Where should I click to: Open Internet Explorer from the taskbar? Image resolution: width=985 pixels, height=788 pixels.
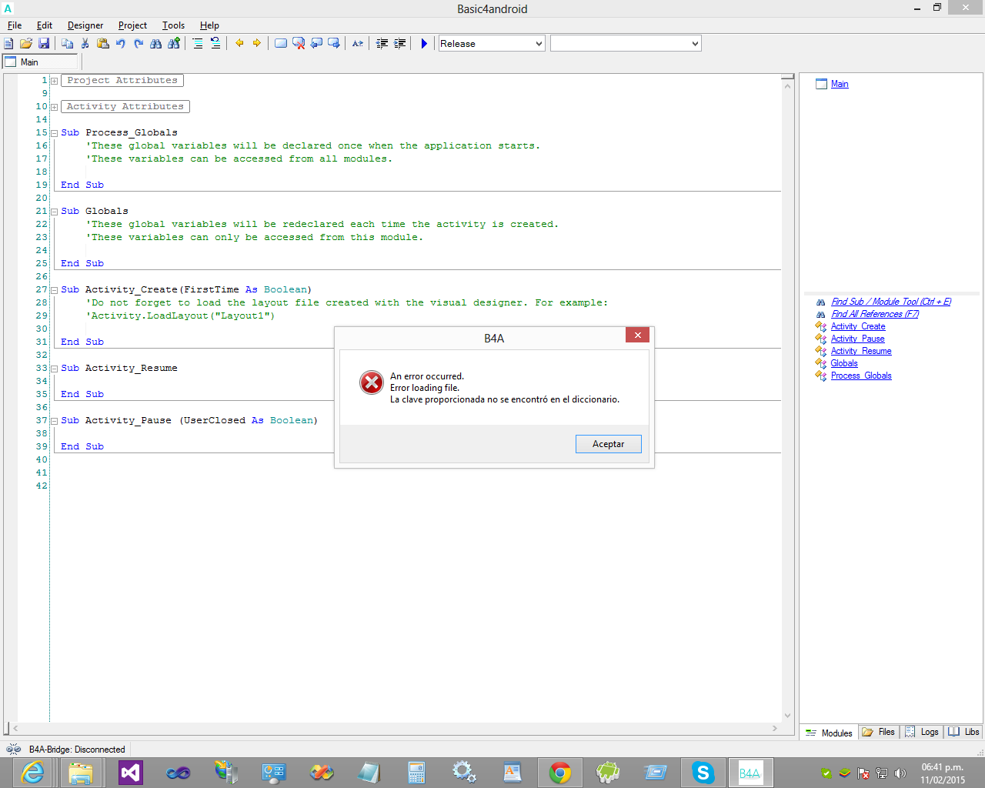coord(32,773)
